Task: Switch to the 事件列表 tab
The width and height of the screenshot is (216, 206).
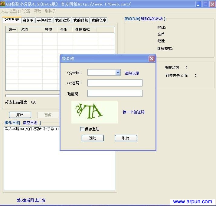Action: [44, 20]
